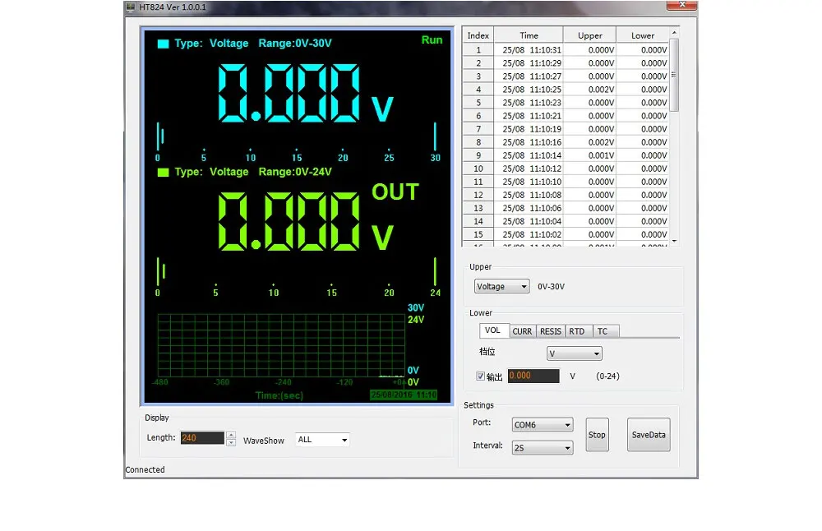
Task: Click the Stop button
Action: click(597, 435)
